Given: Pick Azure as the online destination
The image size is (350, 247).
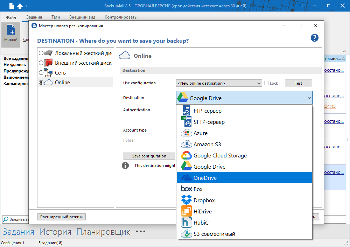Looking at the screenshot, I should click(x=244, y=133).
